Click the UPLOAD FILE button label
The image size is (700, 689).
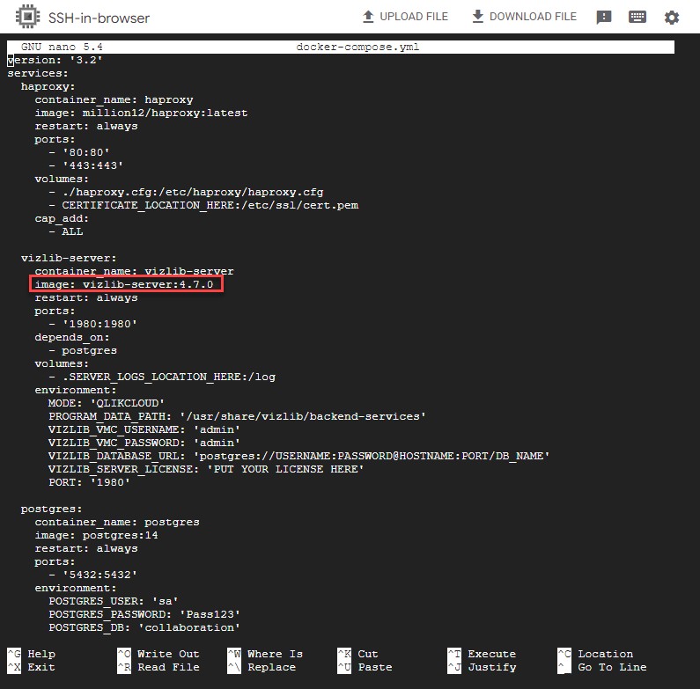(413, 17)
